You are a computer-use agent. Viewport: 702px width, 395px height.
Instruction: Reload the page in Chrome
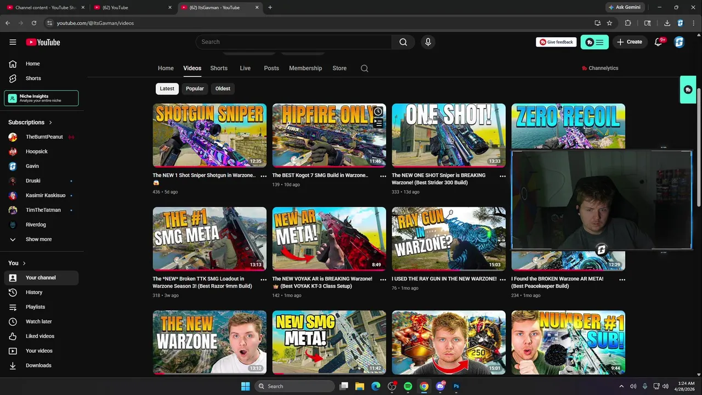tap(34, 23)
